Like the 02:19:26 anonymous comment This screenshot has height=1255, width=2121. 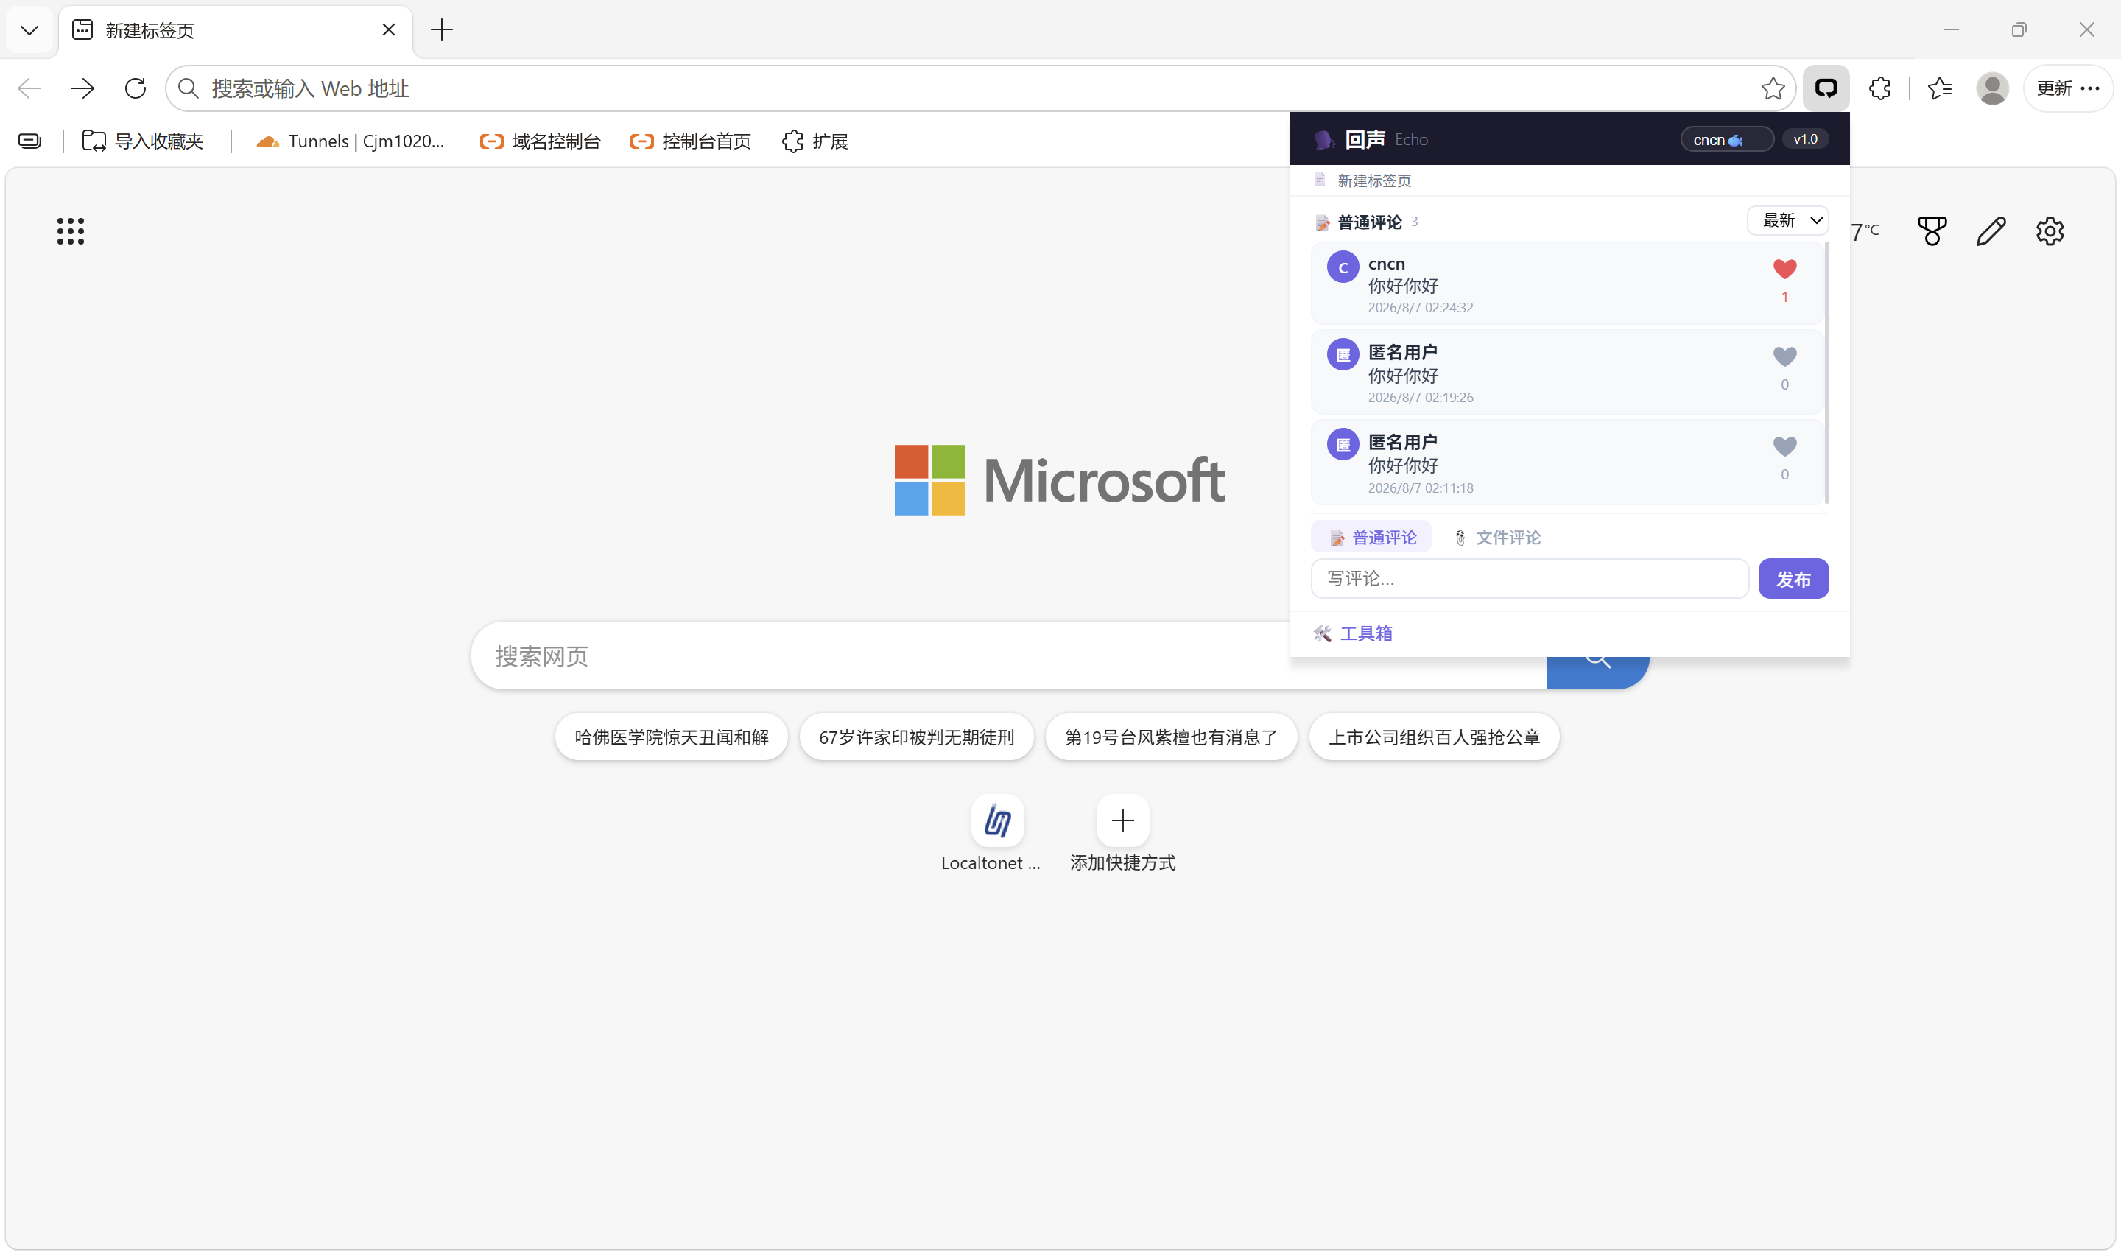[x=1784, y=357]
